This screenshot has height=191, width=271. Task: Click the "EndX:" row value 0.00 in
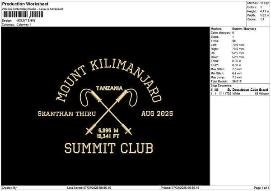click(237, 61)
